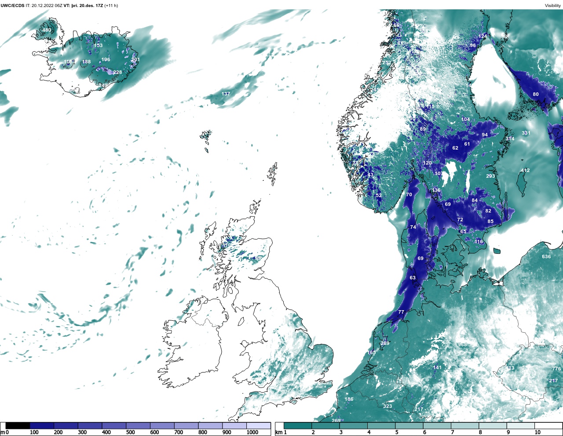Click the 120 value over Sweden
This screenshot has height=436, width=563.
[x=427, y=163]
